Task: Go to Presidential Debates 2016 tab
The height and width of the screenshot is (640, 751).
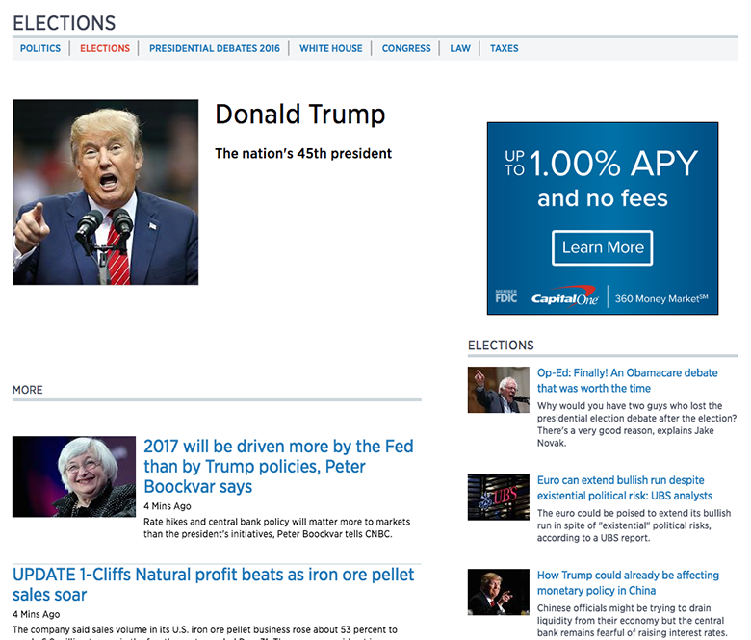Action: [x=215, y=48]
